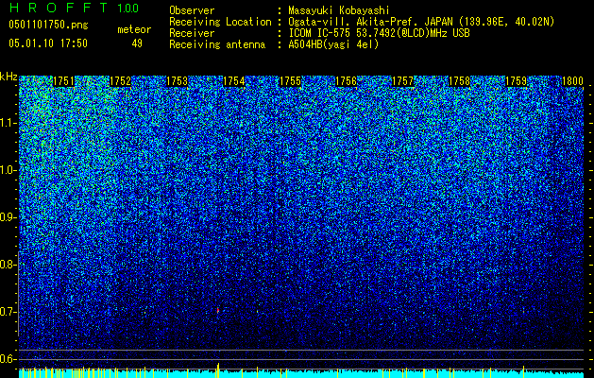Click the 1759 time marker
The width and height of the screenshot is (594, 378).
tap(517, 81)
